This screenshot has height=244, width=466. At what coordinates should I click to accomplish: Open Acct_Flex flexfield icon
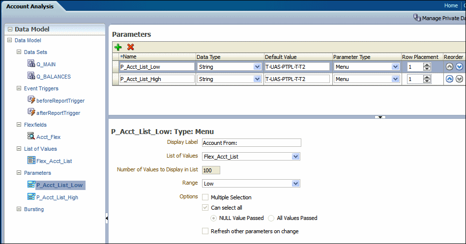click(31, 136)
